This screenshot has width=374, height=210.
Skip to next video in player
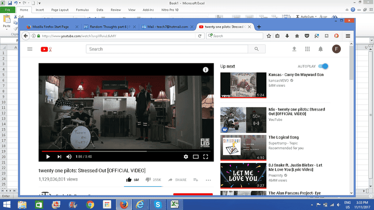pos(59,157)
